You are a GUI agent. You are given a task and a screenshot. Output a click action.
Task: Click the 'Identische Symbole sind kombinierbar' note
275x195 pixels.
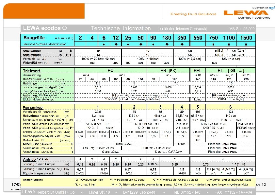[44, 44]
